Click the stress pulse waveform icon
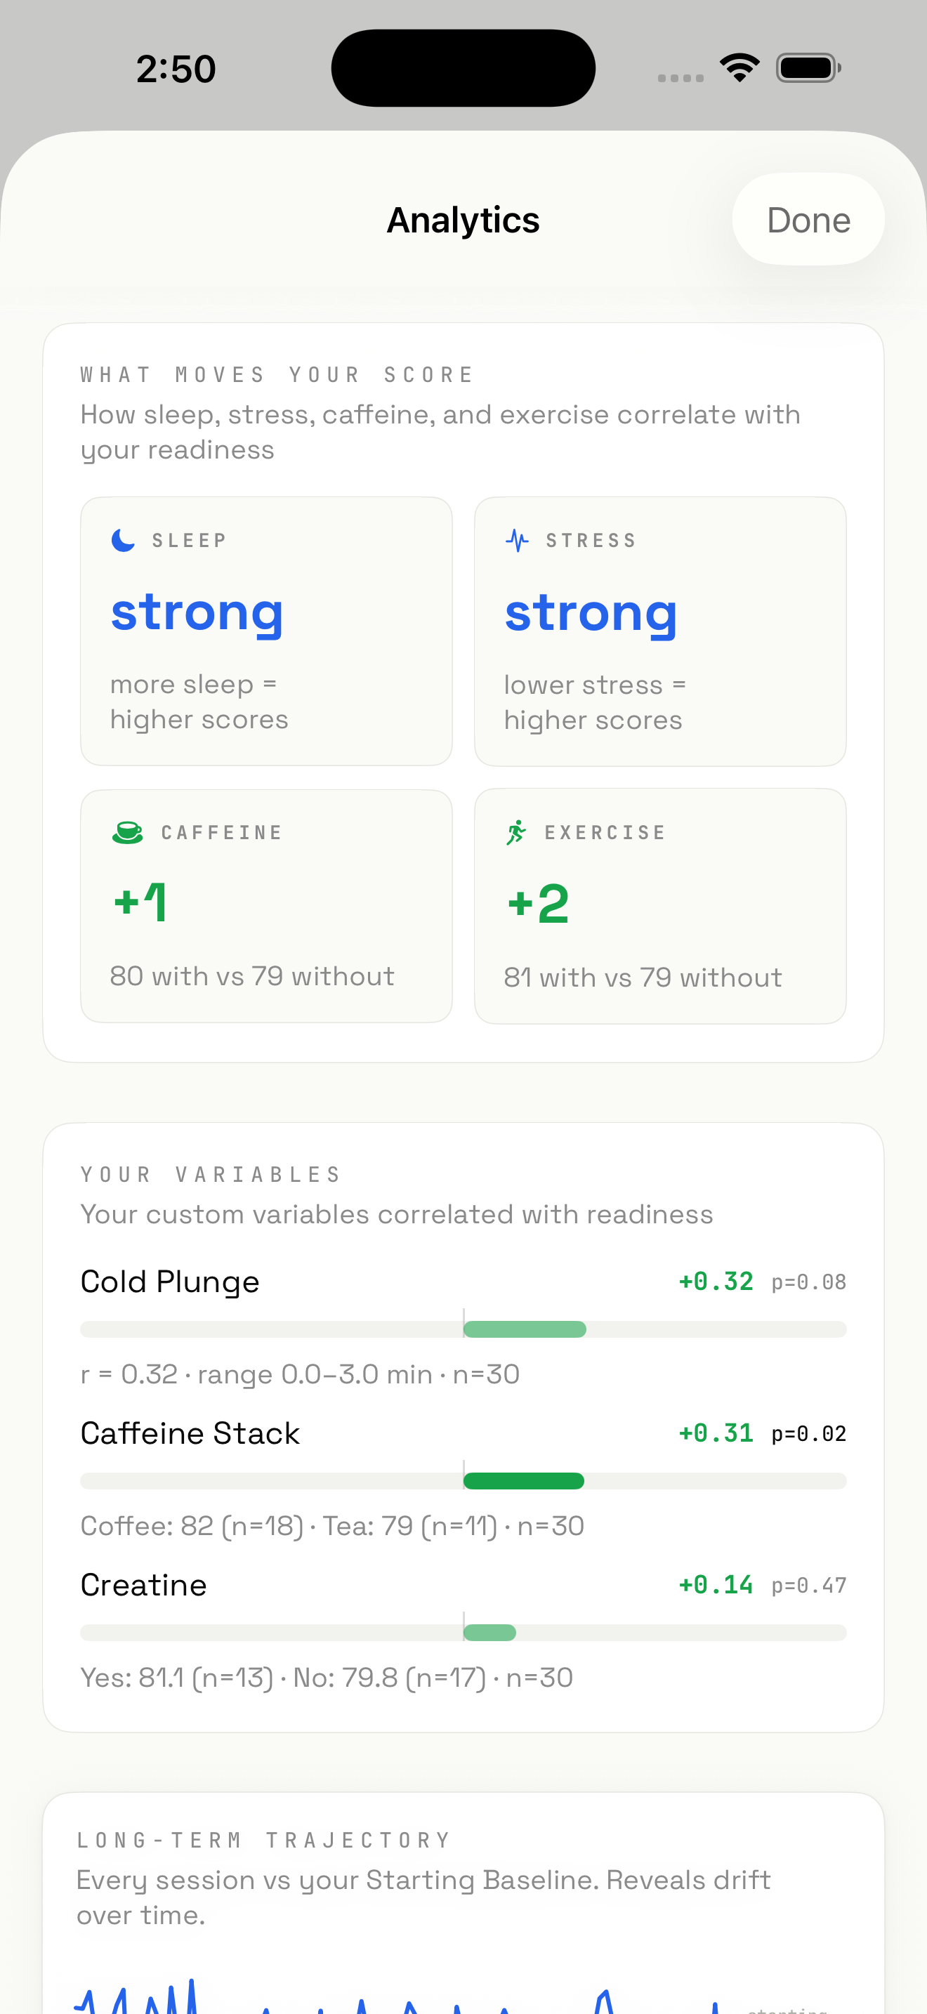This screenshot has width=927, height=2014. tap(517, 539)
